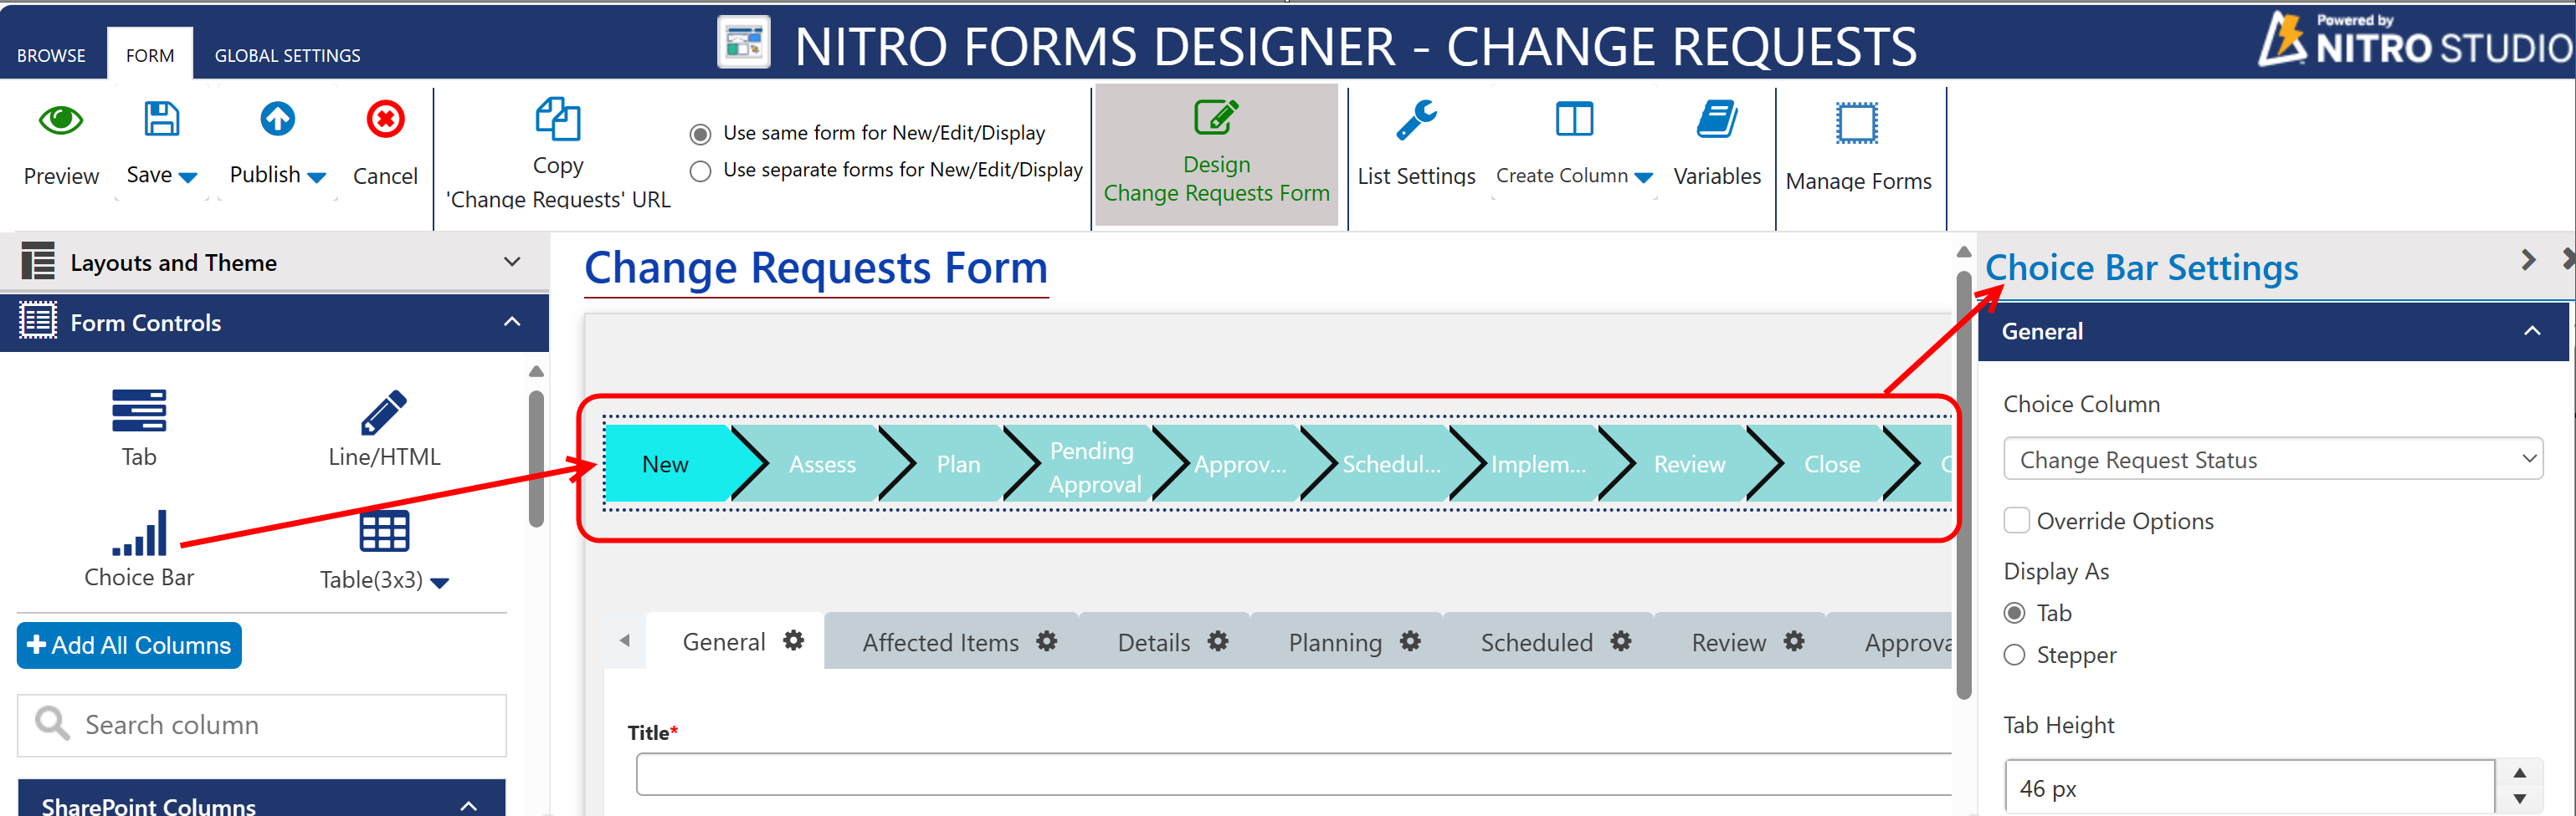Click the Preview eye icon
Screen dimensions: 2576x816
coord(61,120)
